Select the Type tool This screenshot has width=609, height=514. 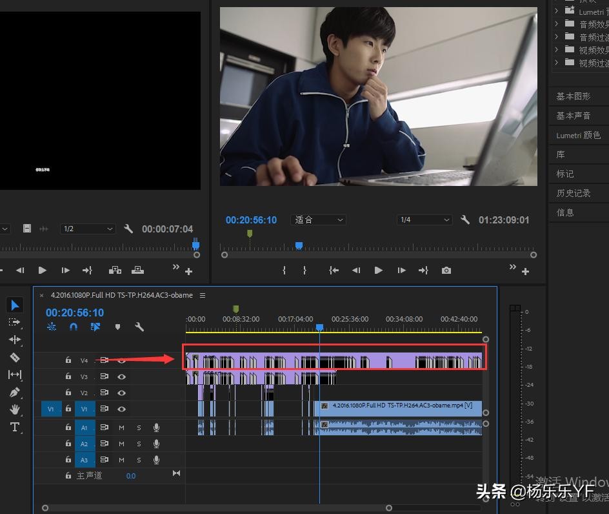click(14, 427)
